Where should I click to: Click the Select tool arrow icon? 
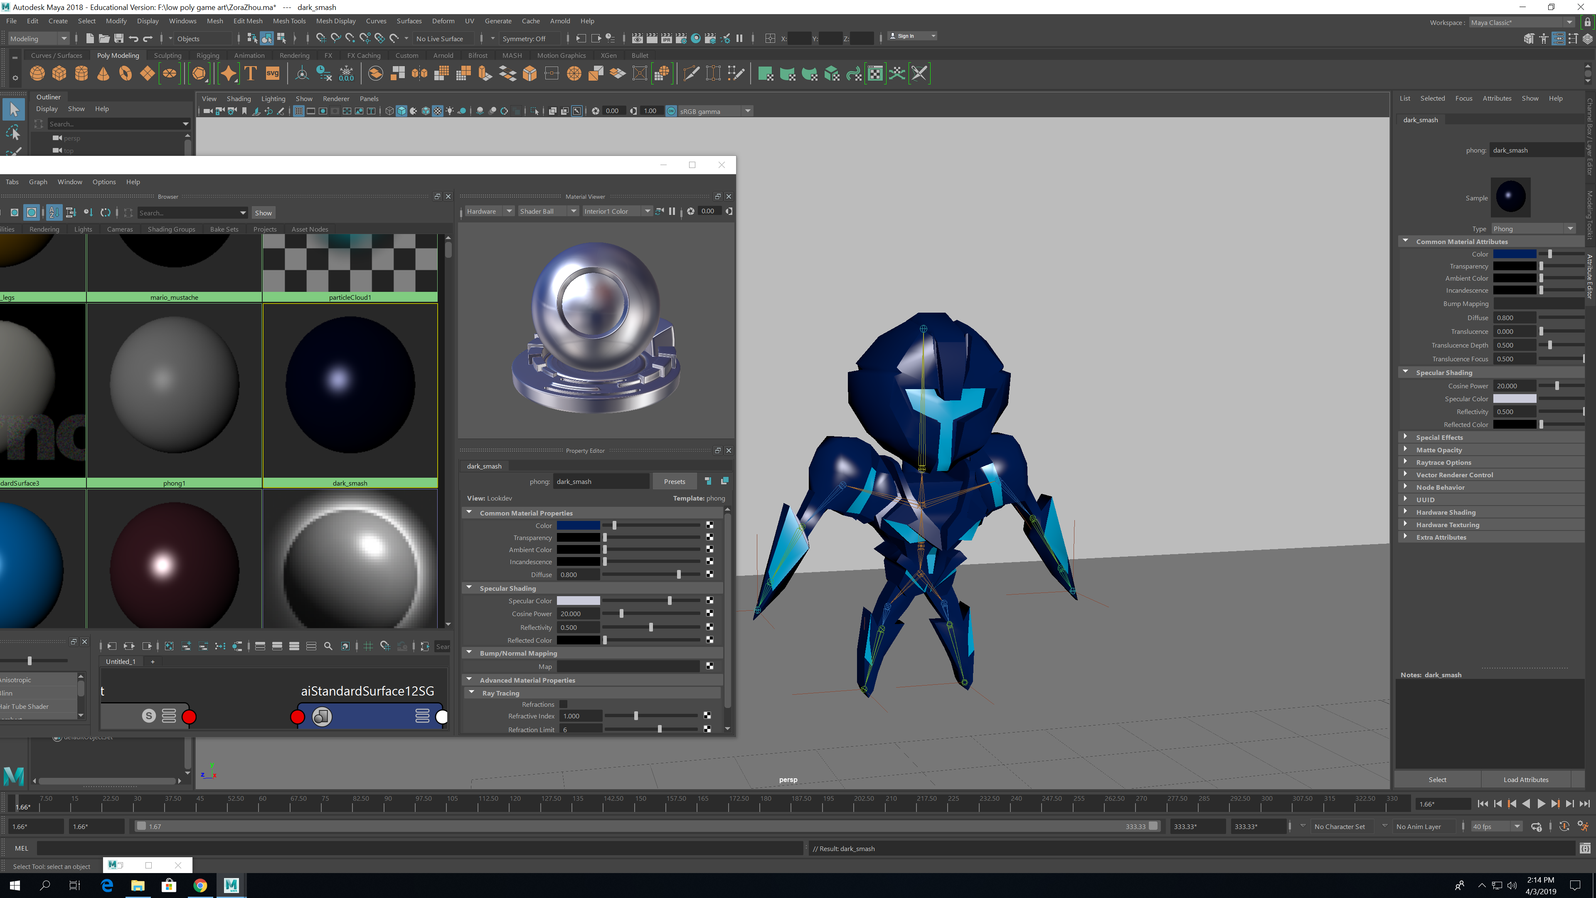(14, 110)
